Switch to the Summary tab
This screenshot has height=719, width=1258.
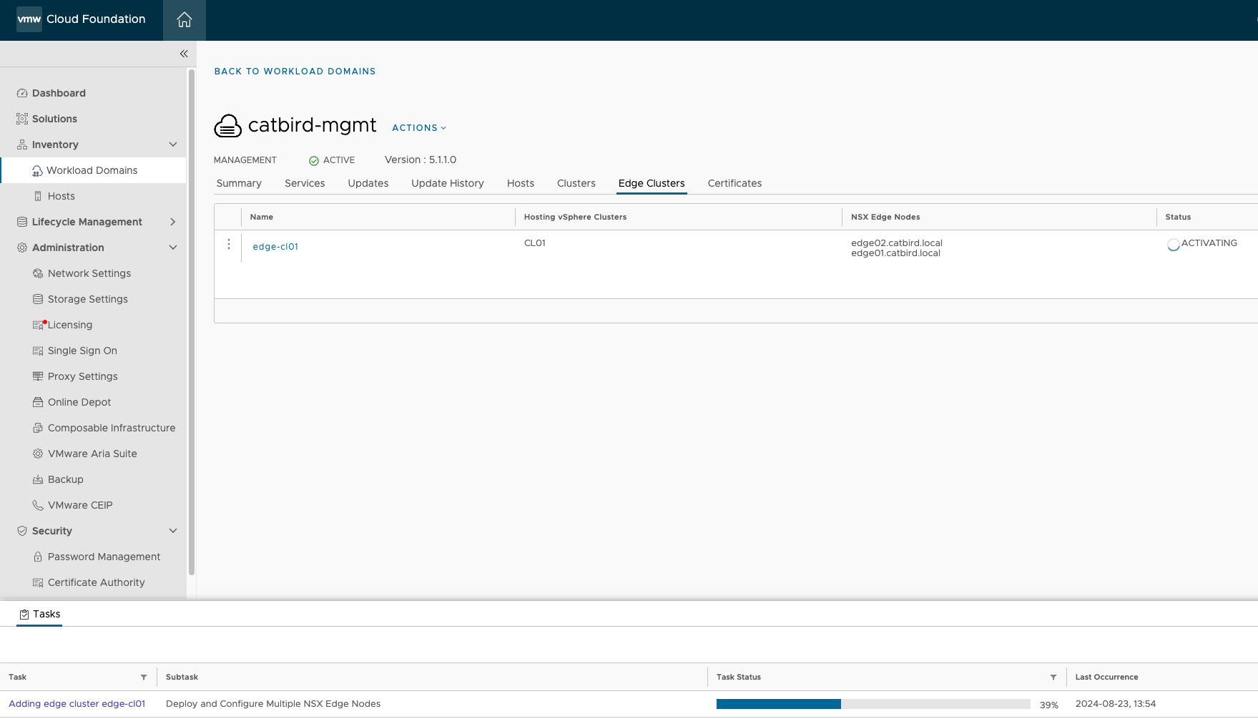[239, 183]
